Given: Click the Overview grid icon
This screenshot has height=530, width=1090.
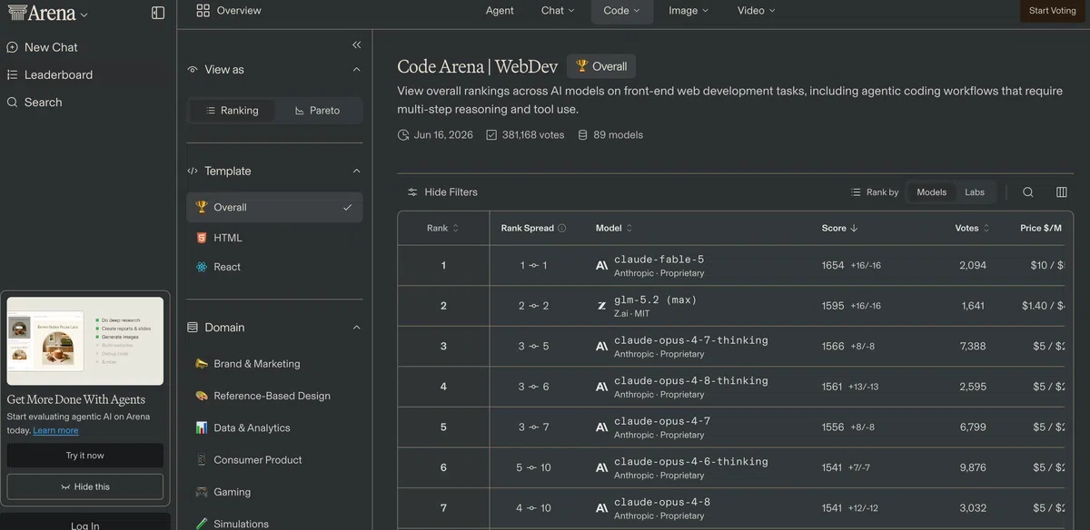Looking at the screenshot, I should pyautogui.click(x=203, y=11).
